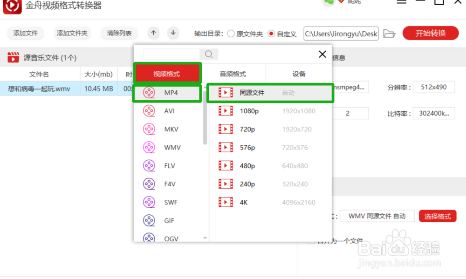Viewport: 466px width, 279px height.
Task: Choose OGV in the format list
Action: pyautogui.click(x=171, y=238)
